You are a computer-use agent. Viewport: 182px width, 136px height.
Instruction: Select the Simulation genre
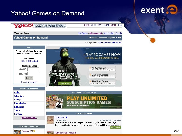[19, 107]
